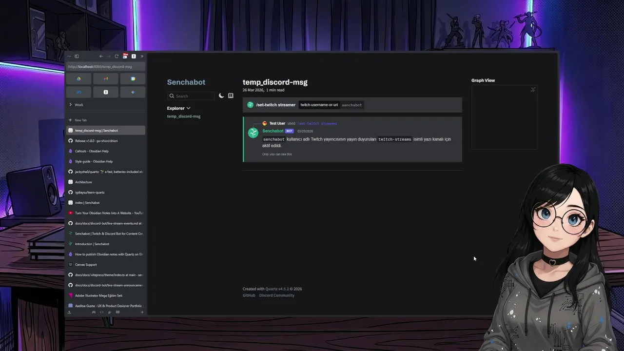Click the localhost URL address bar
Viewport: 624px width, 351px height.
[106, 67]
